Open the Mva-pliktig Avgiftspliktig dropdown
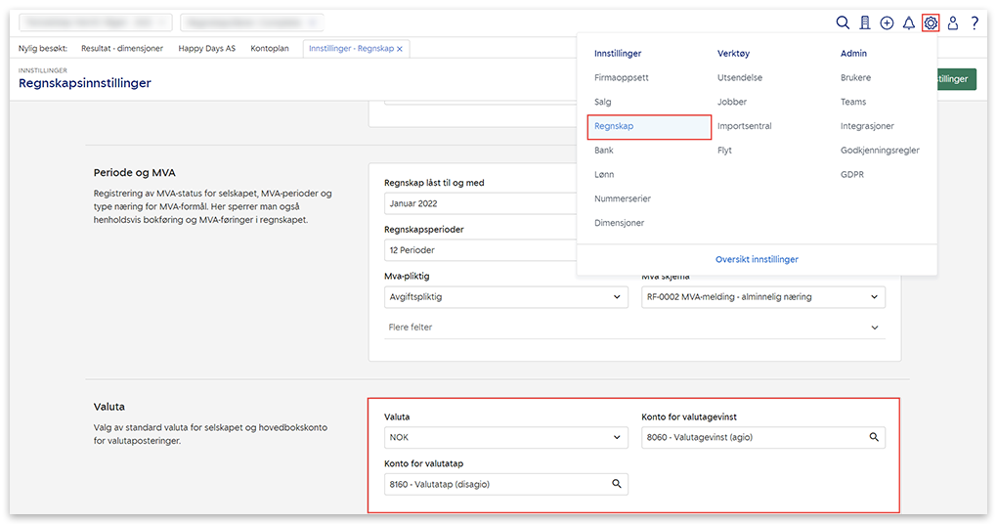The height and width of the screenshot is (524, 997). click(x=505, y=296)
